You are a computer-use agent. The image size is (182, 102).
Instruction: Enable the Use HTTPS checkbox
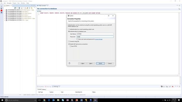70,46
